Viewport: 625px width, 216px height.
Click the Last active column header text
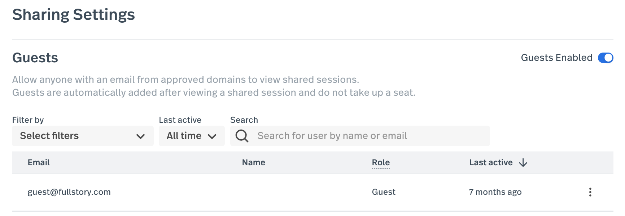[x=491, y=162]
